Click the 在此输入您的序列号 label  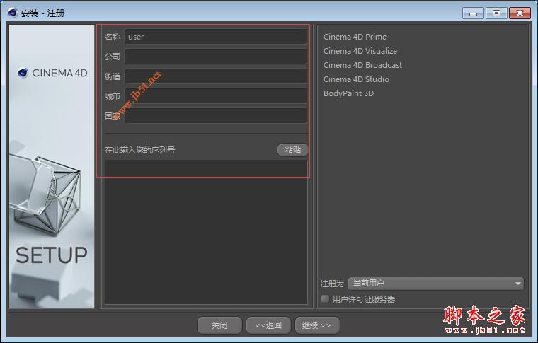[140, 150]
